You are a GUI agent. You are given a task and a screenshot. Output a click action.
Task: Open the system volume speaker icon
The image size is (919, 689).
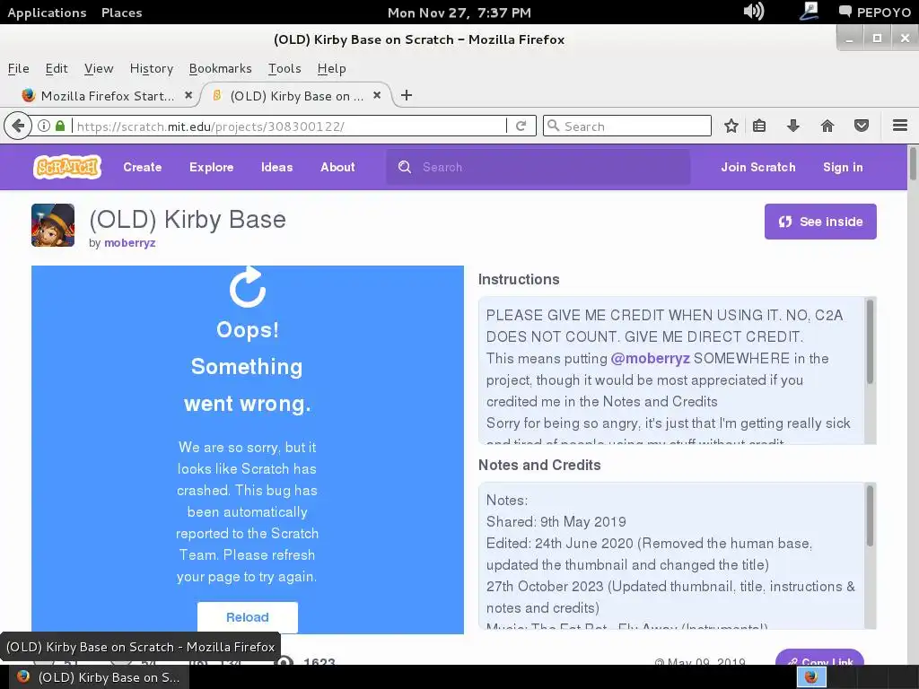753,11
